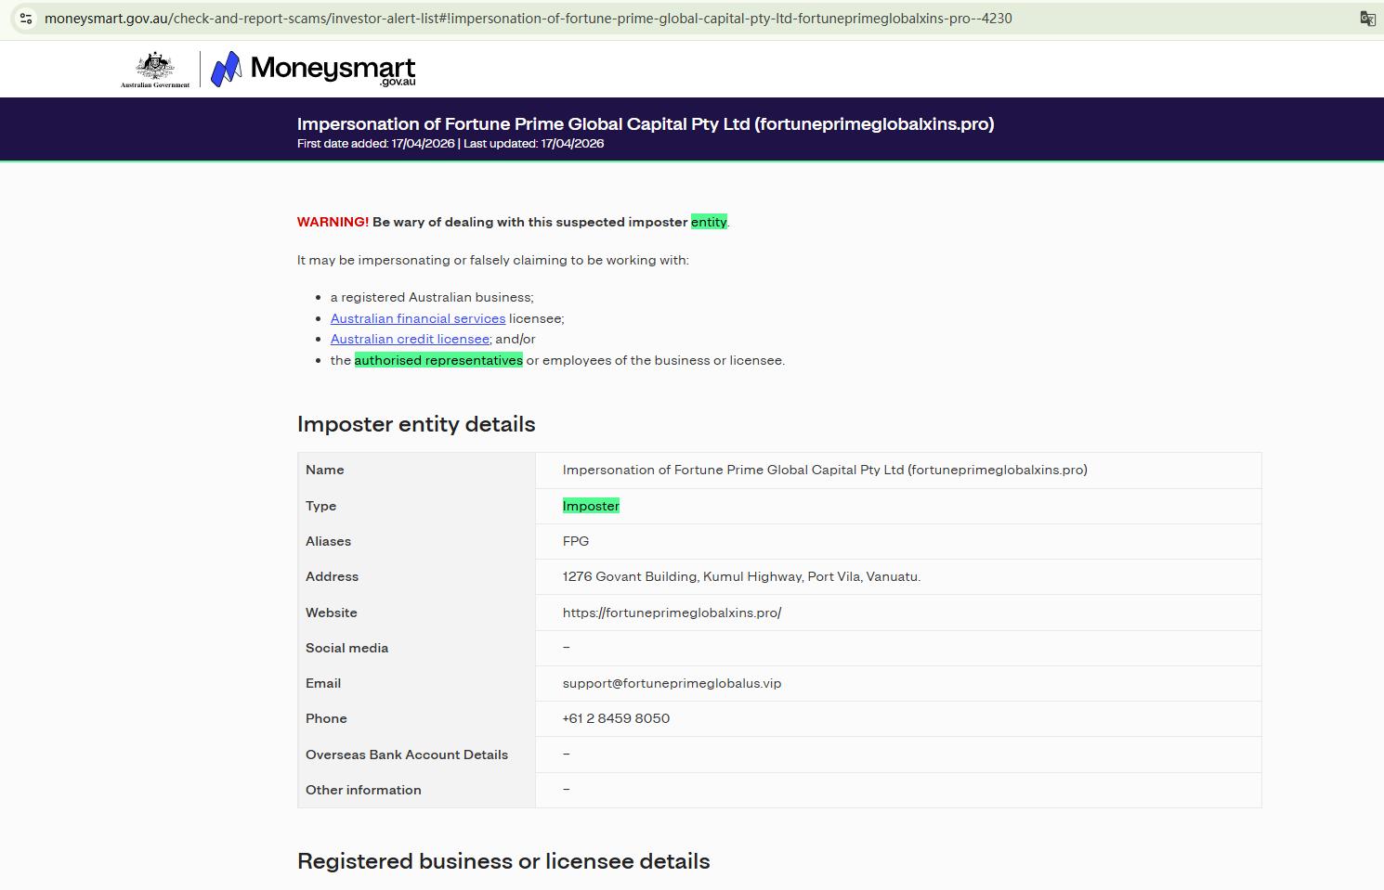Viewport: 1384px width, 890px height.
Task: Click the 'Social media' row label
Action: 347,648
